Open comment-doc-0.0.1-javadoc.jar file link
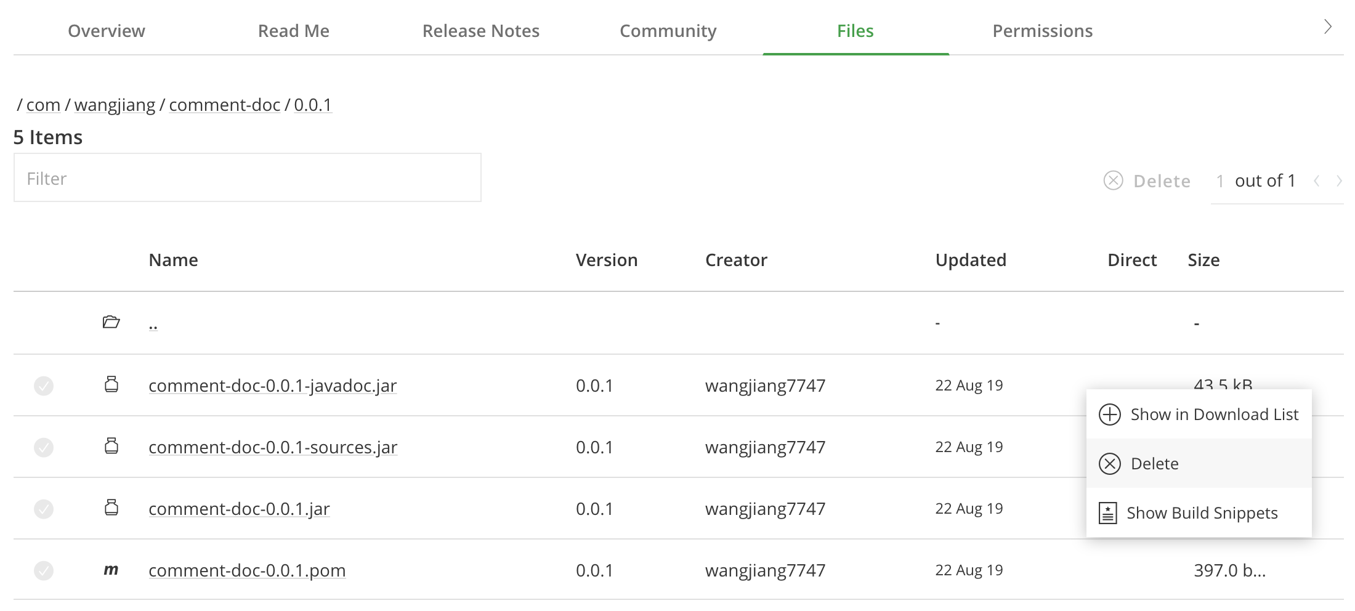 tap(273, 386)
